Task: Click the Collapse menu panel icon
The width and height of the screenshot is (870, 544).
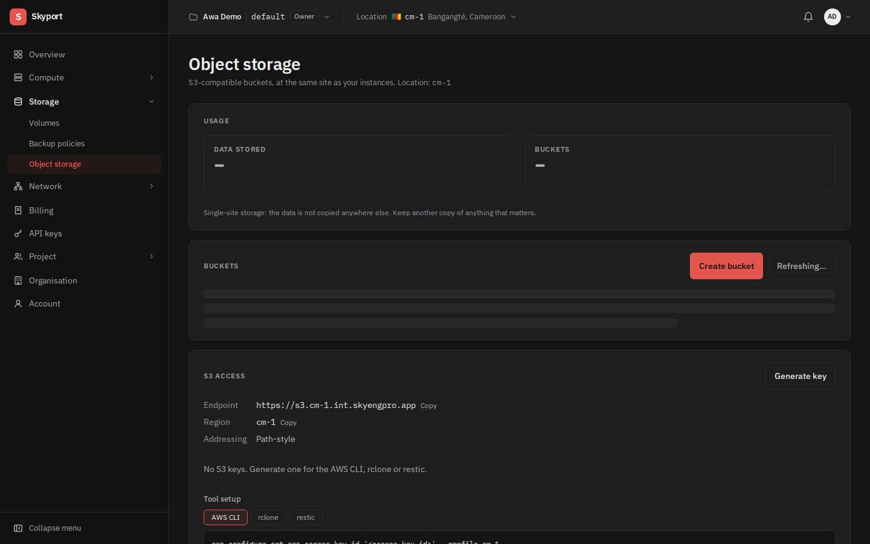Action: tap(18, 528)
